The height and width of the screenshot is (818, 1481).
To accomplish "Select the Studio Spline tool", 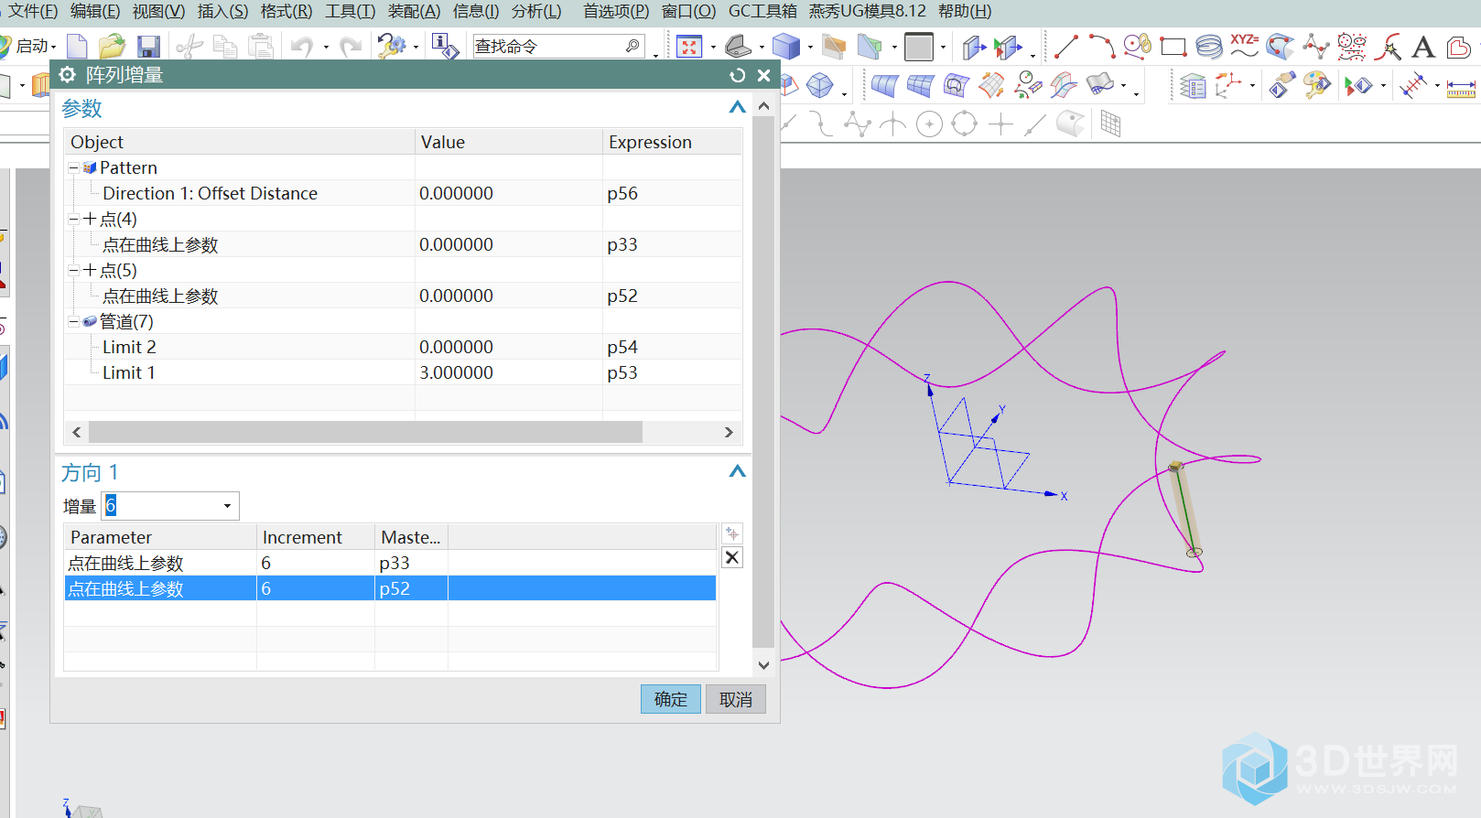I will click(x=1316, y=46).
